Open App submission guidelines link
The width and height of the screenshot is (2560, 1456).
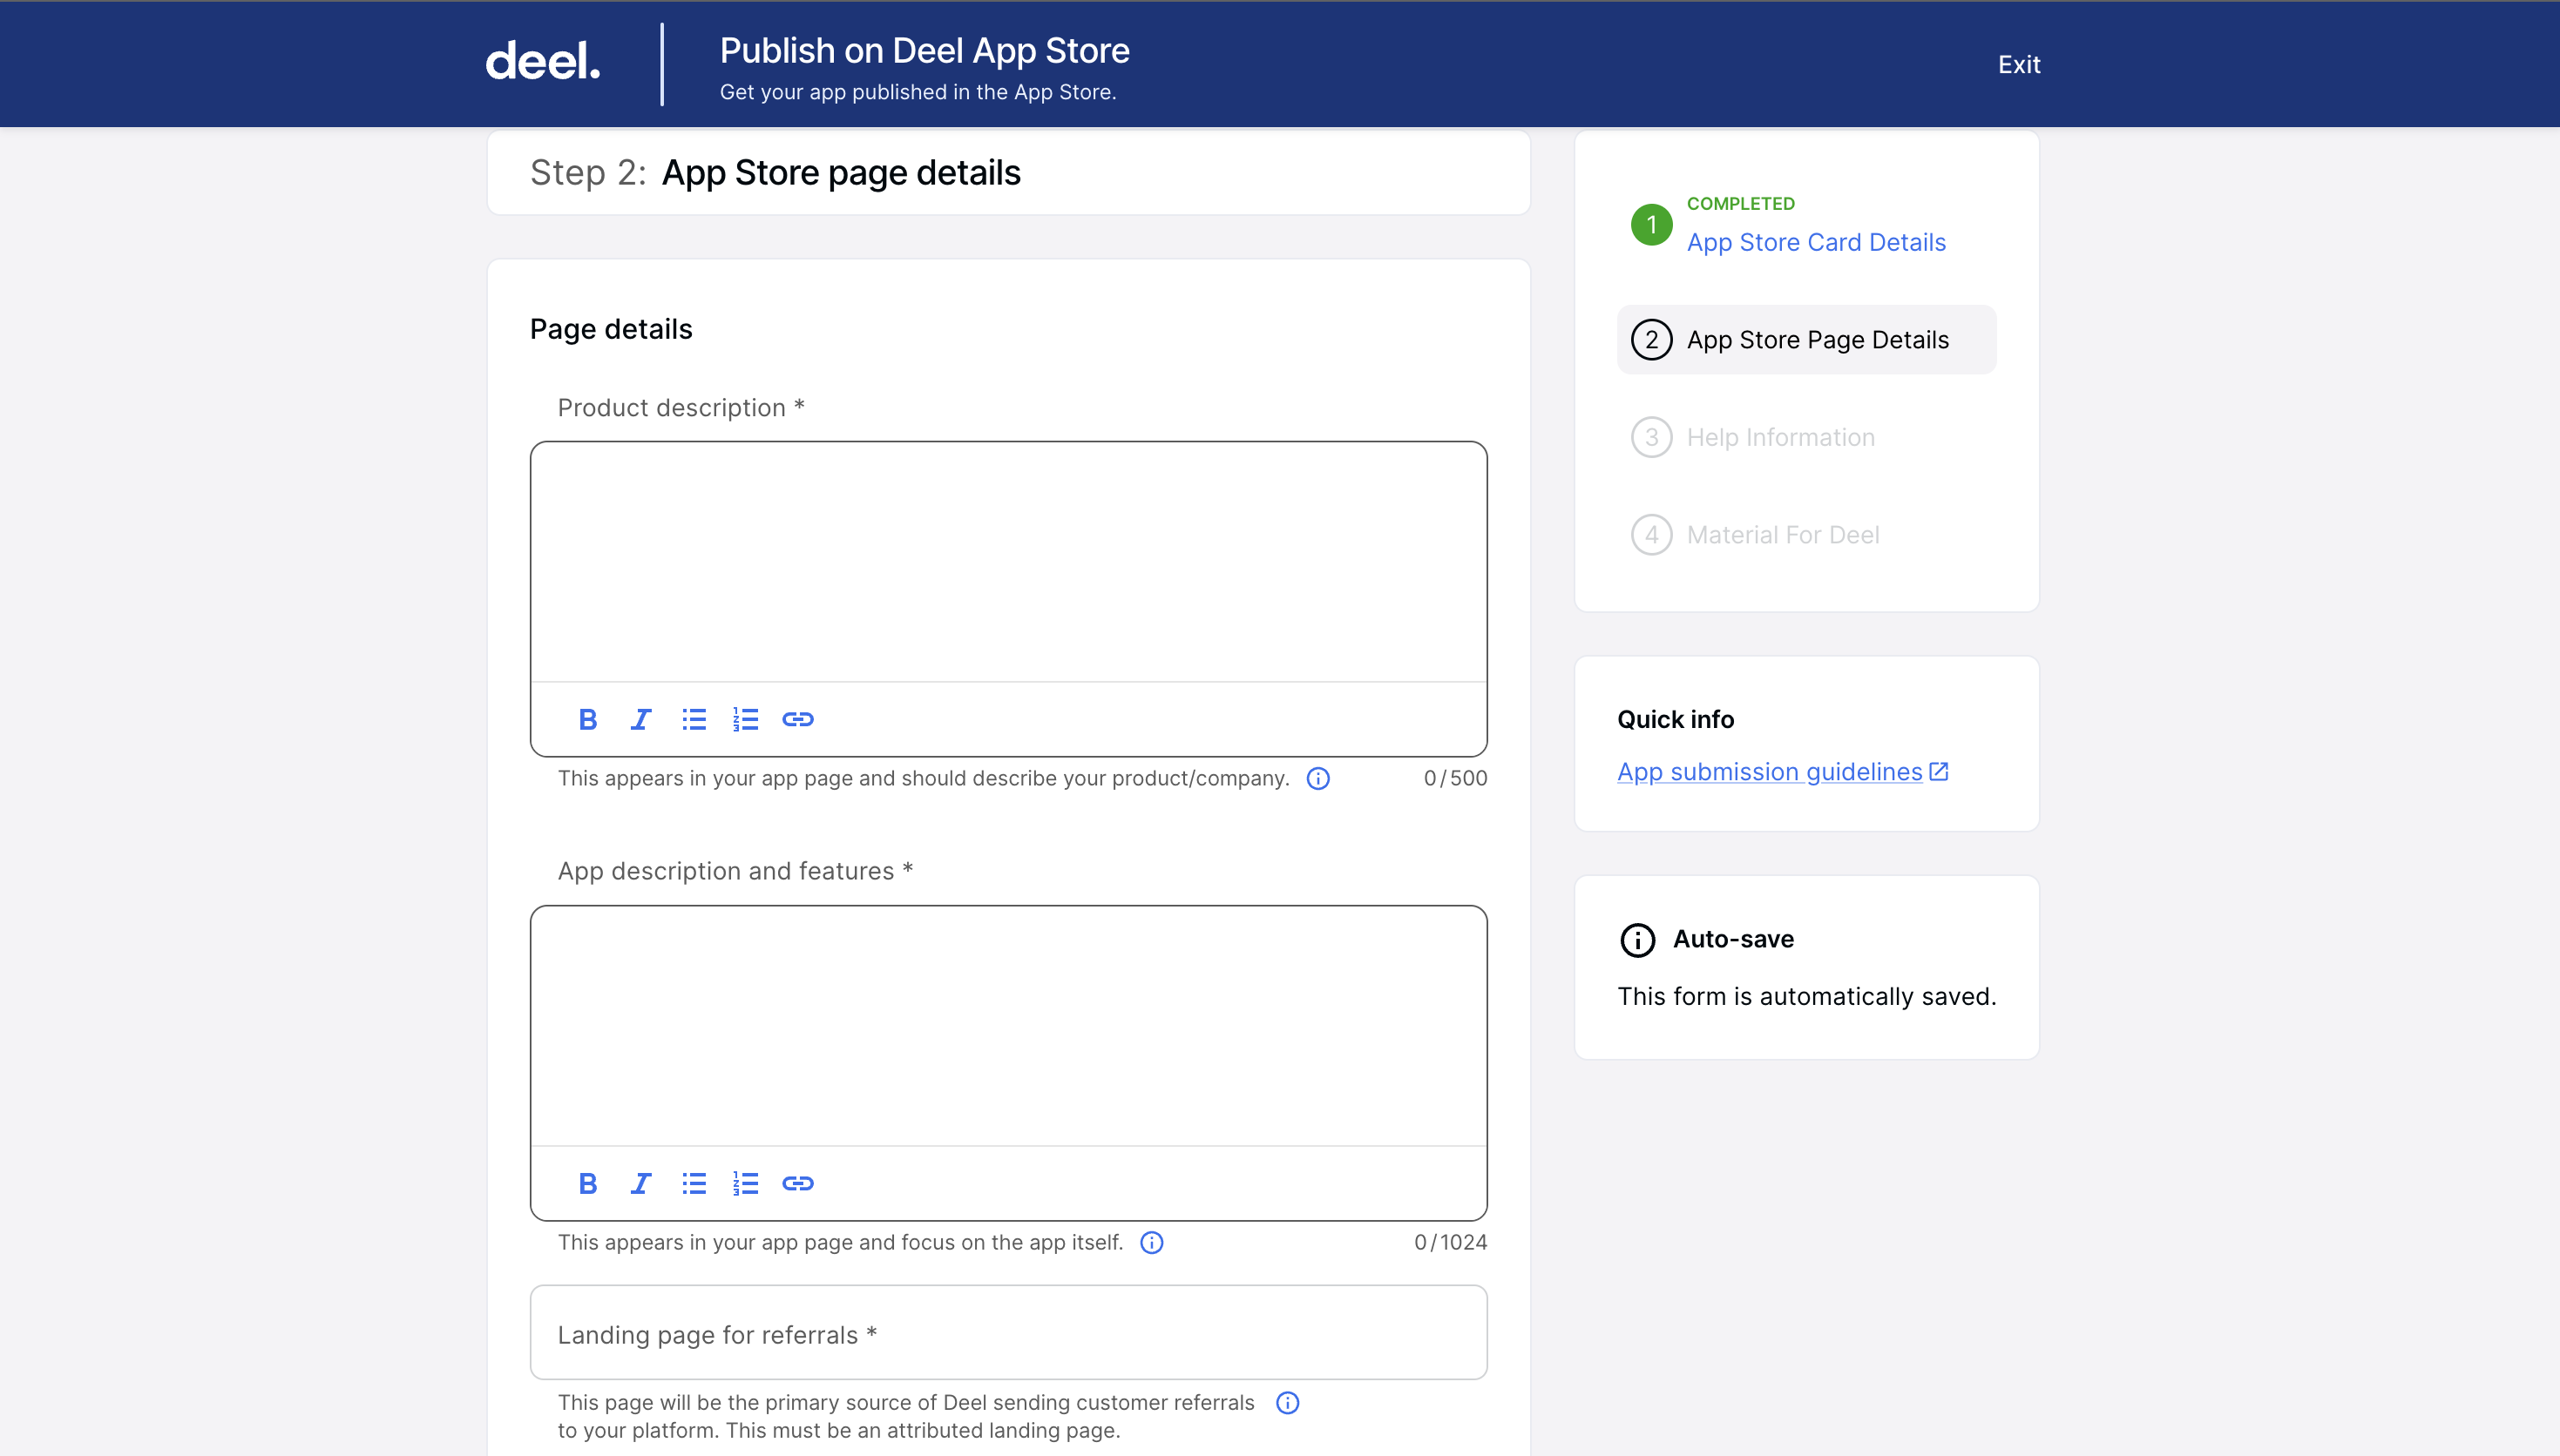click(x=1770, y=771)
